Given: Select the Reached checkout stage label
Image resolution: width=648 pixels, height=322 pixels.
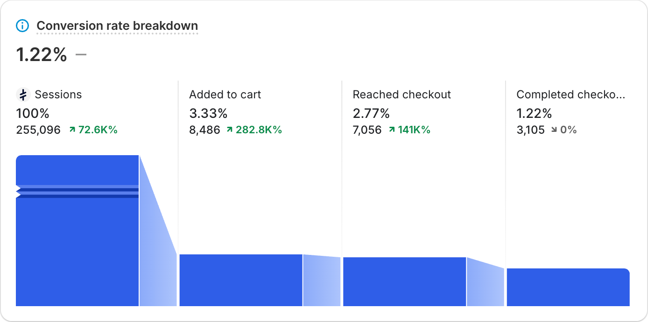Looking at the screenshot, I should pos(401,95).
